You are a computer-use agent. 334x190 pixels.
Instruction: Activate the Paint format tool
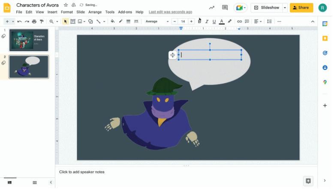pos(42,21)
